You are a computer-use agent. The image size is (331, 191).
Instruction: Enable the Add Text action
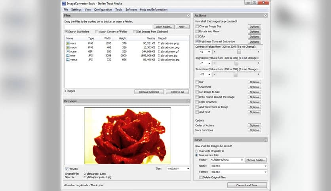(197, 112)
